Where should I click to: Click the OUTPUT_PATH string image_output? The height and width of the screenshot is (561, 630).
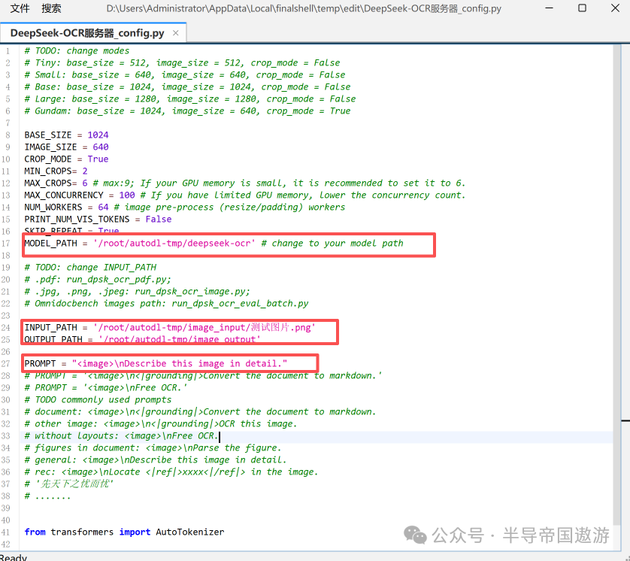click(179, 340)
